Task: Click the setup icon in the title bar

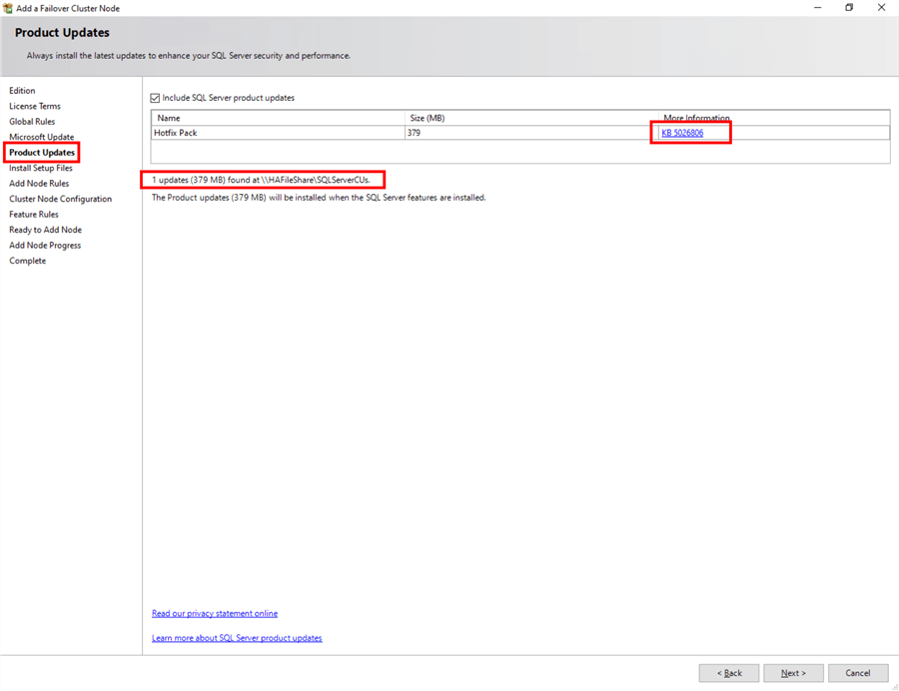Action: point(7,8)
